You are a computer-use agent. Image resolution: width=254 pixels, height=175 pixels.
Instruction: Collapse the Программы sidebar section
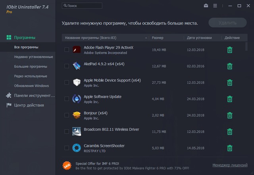(x=25, y=38)
